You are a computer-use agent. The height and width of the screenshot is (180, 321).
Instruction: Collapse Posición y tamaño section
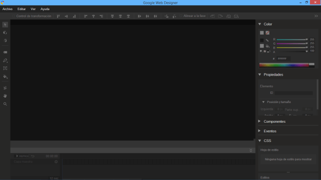(263, 102)
